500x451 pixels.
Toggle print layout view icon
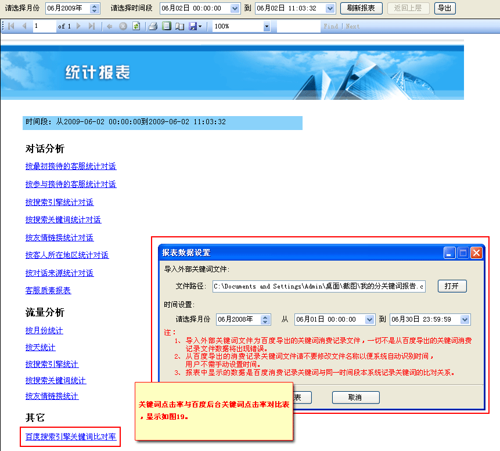(167, 26)
